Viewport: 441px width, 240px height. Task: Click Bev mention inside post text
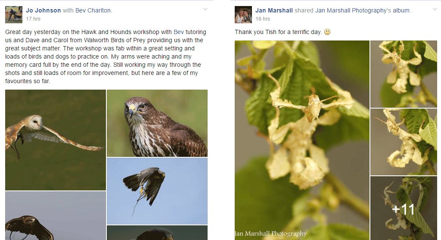pyautogui.click(x=178, y=32)
